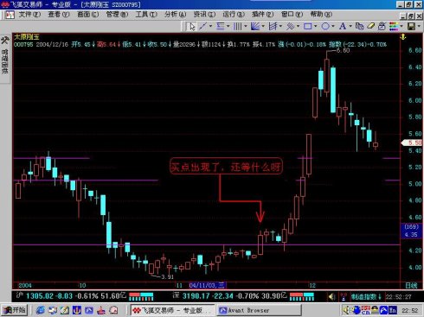The height and width of the screenshot is (317, 424).
Task: Select the trend line drawing tool
Action: (203, 26)
